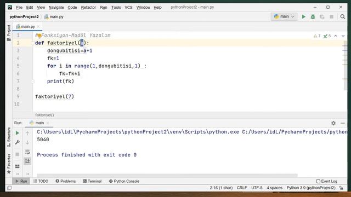Open run configuration wrench icon
Image resolution: width=351 pixels, height=197 pixels.
pyautogui.click(x=17, y=142)
